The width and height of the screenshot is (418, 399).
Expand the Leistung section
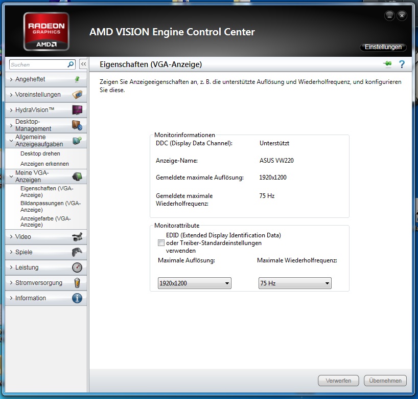(46, 268)
